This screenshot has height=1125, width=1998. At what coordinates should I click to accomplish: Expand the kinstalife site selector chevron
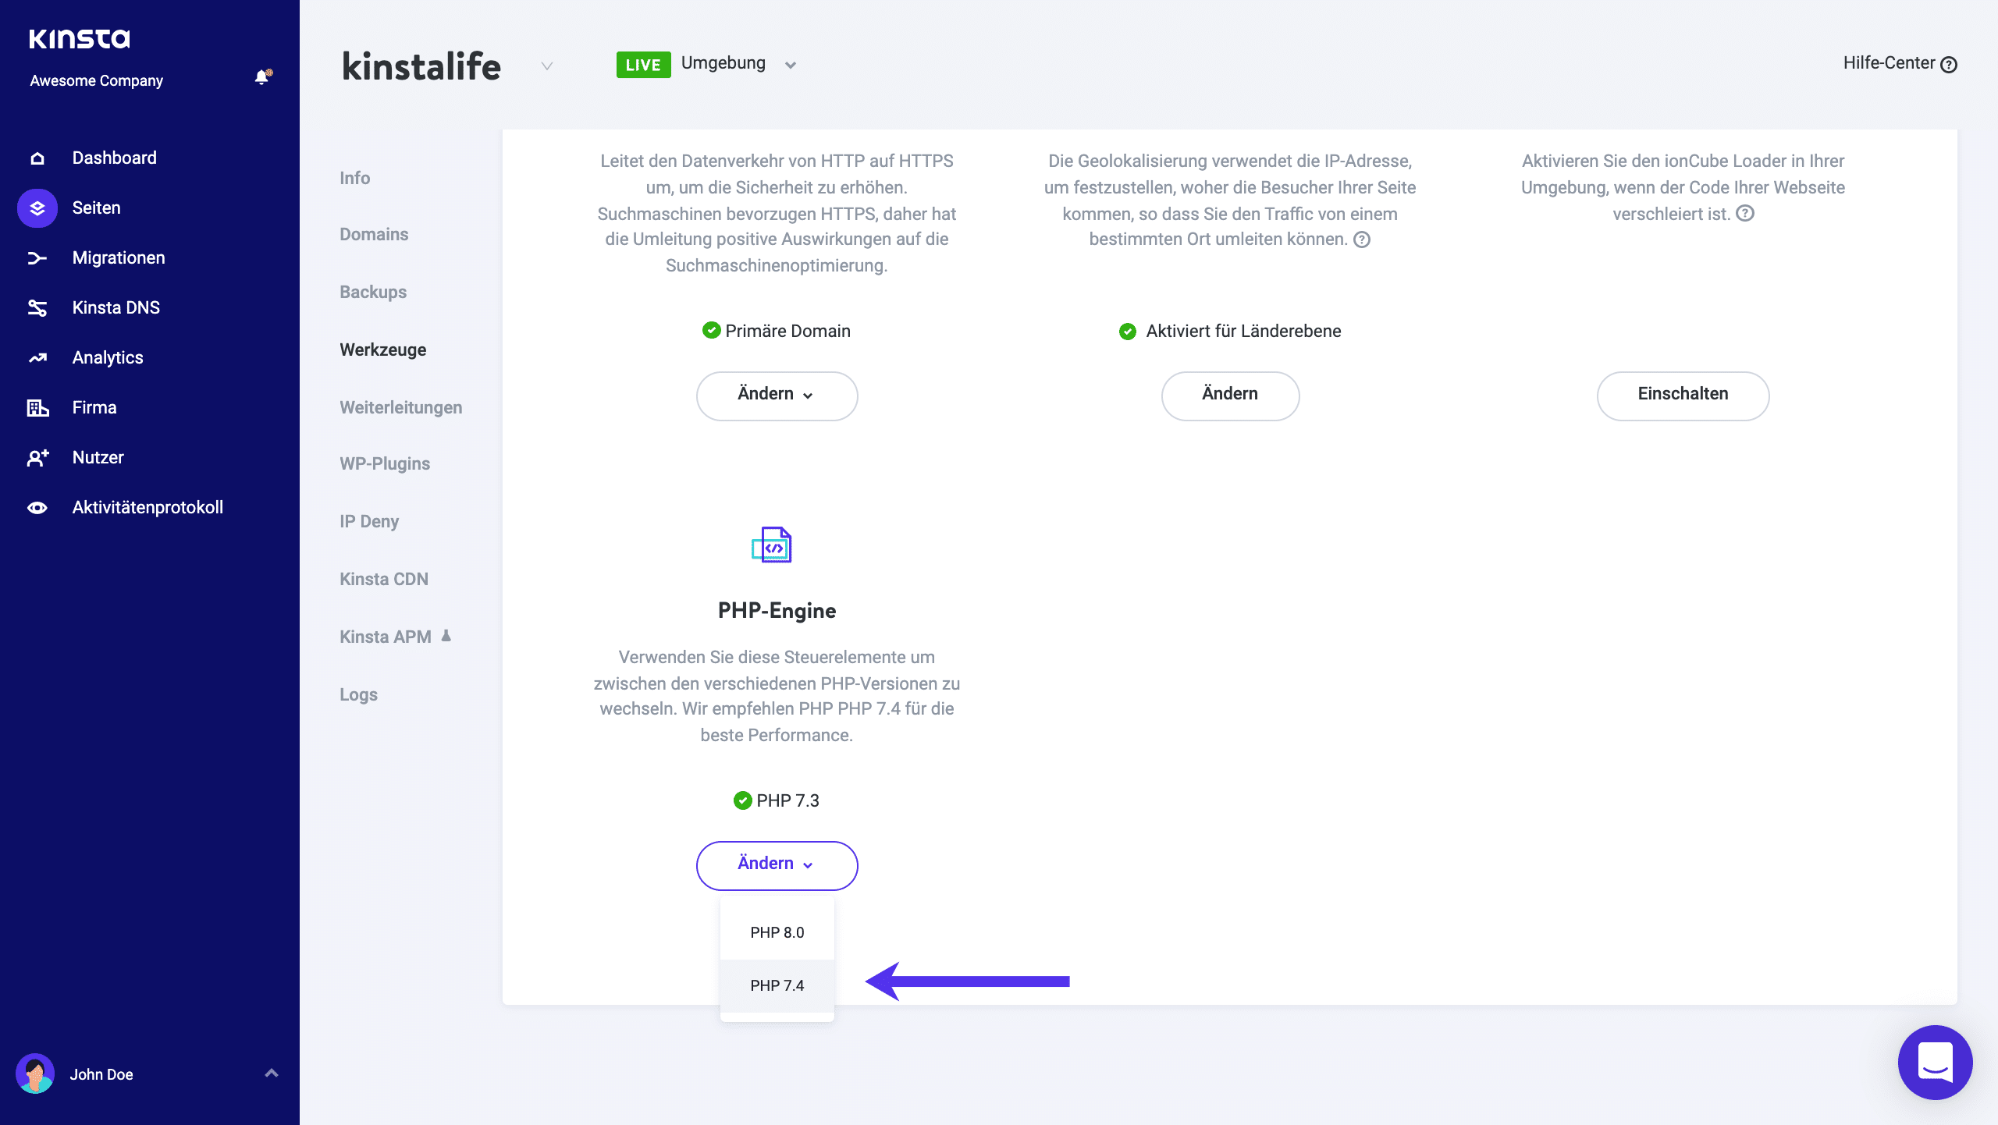547,66
